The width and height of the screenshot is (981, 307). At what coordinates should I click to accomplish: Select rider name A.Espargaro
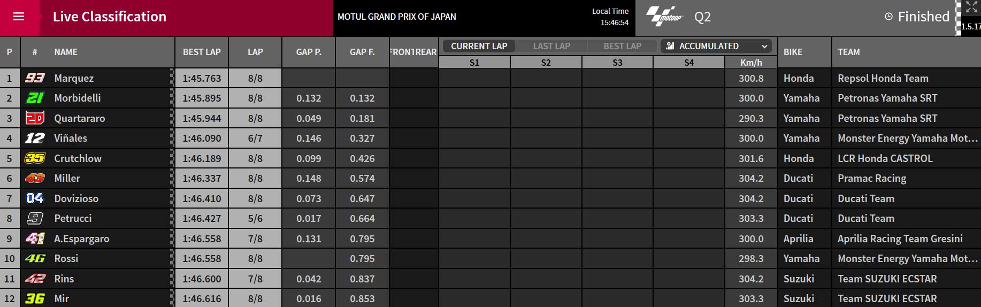point(82,239)
